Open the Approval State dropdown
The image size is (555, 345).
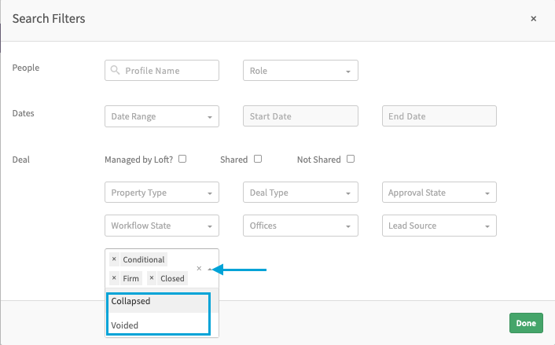pyautogui.click(x=439, y=193)
